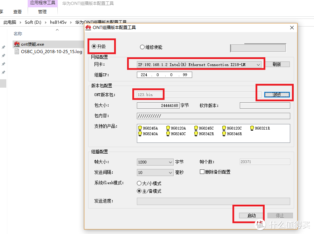The image size is (314, 234).
Task: Open the 帧大小 dropdown showing 1200
Action: tap(155, 162)
